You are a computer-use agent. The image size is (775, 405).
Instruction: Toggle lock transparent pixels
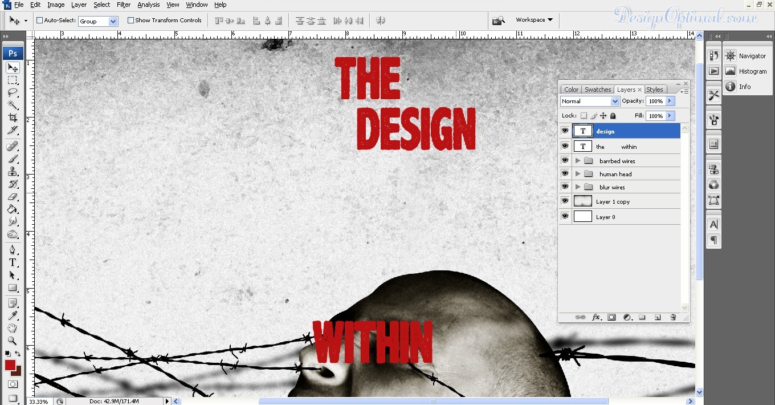[584, 116]
